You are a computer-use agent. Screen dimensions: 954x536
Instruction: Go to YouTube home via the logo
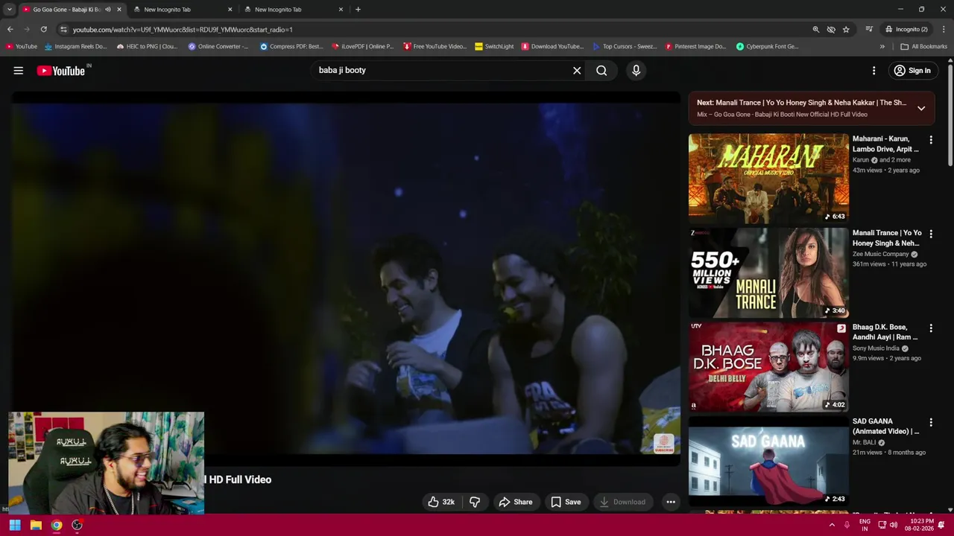coord(61,71)
